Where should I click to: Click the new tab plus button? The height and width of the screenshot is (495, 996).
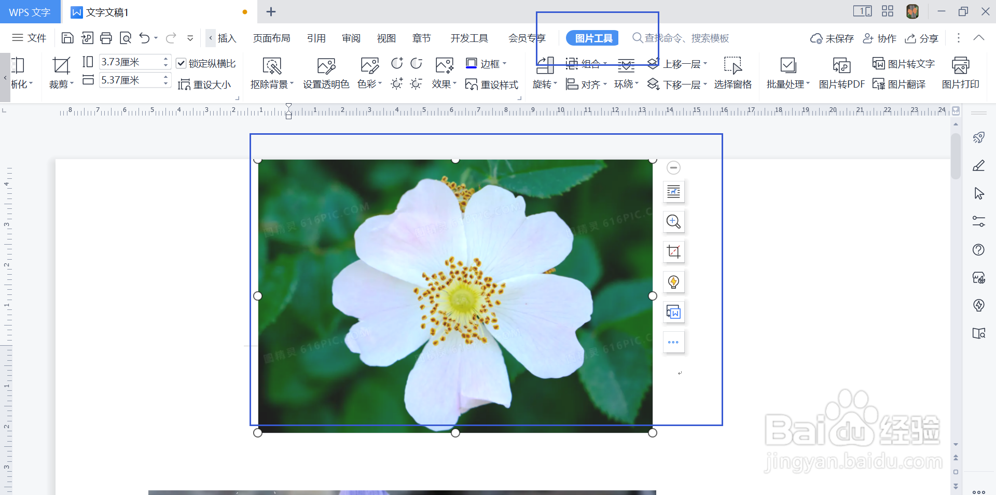coord(271,11)
